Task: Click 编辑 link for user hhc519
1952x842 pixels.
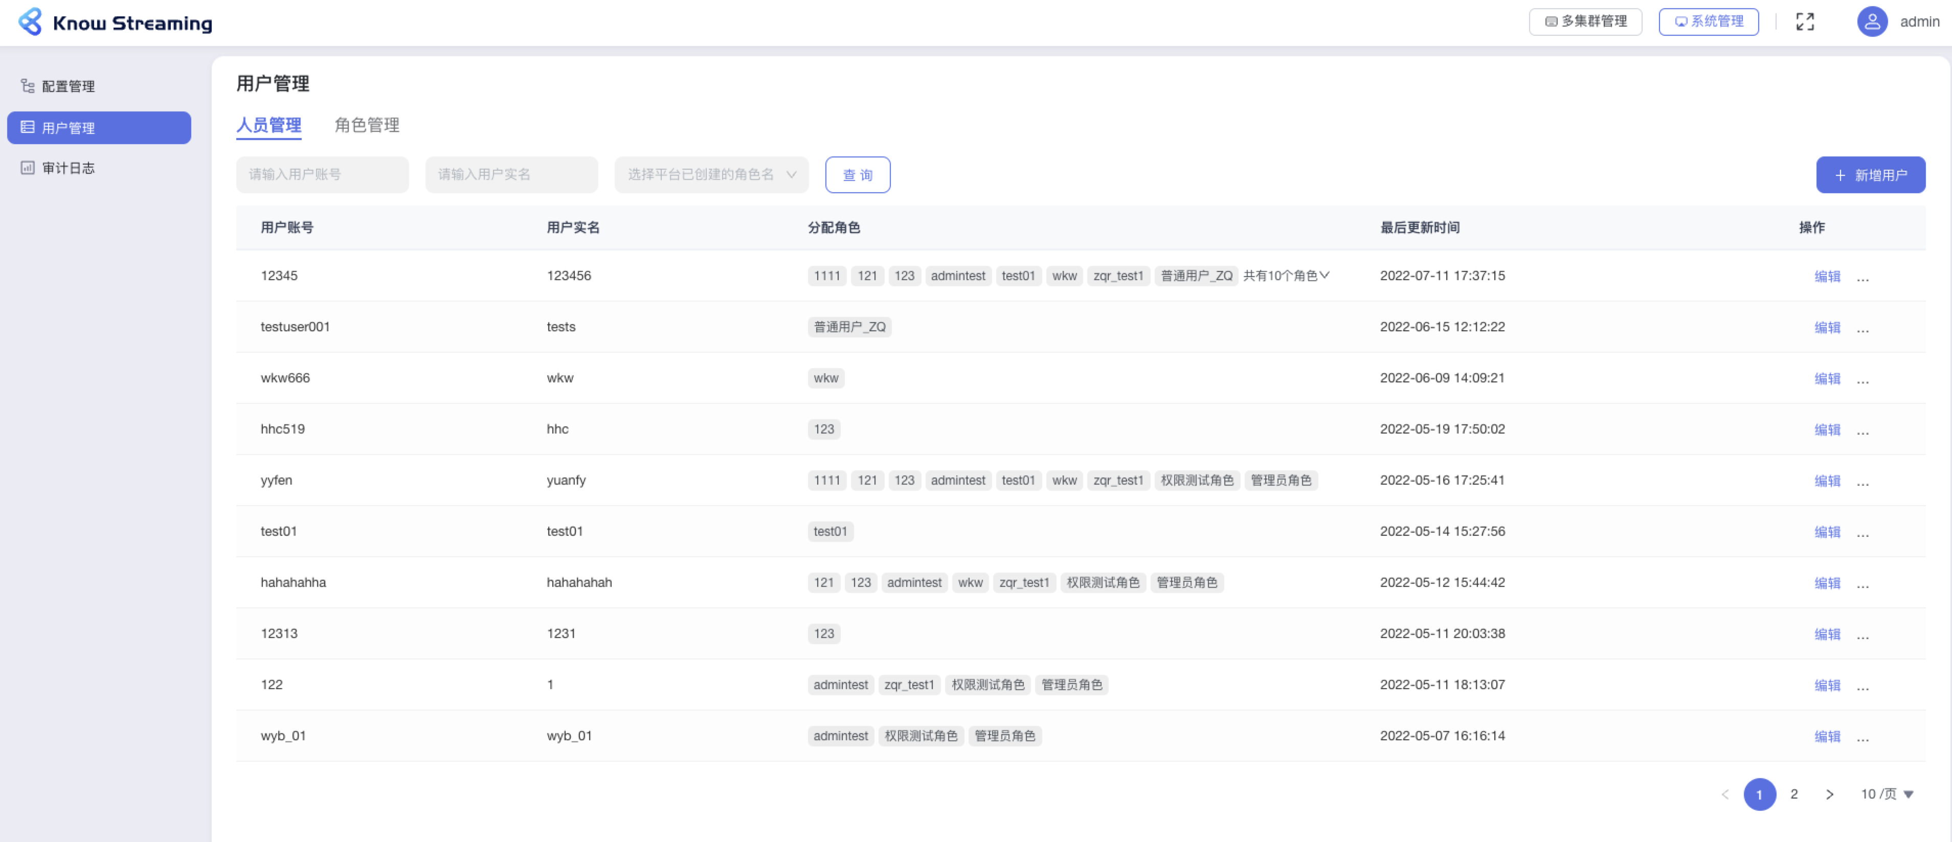Action: 1827,430
